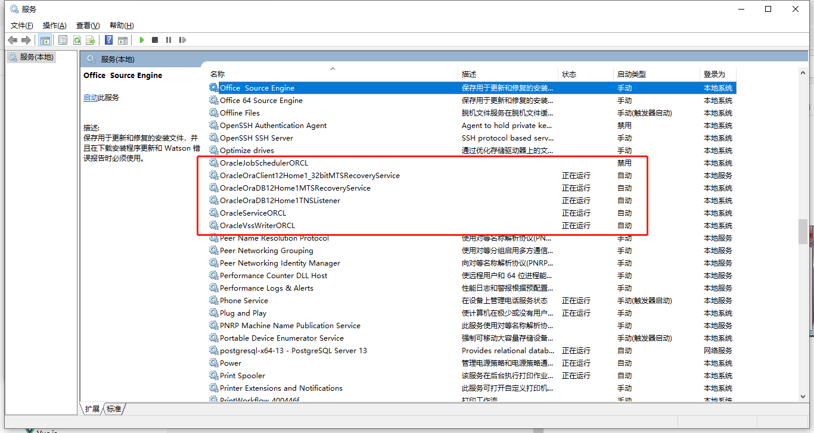Select the highlighted Office Source Engine row
The width and height of the screenshot is (814, 433).
[472, 88]
